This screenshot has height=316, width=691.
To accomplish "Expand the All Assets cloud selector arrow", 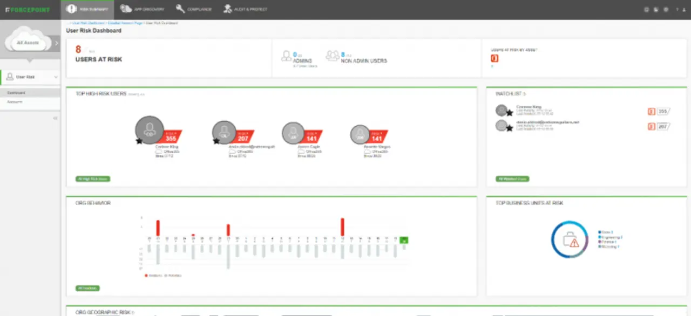I will pos(56,43).
